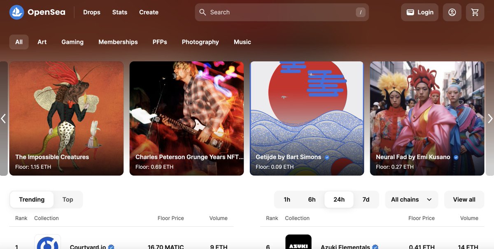Click verified badge next to Neural Fad by Emi Kusano
The image size is (494, 249).
456,157
